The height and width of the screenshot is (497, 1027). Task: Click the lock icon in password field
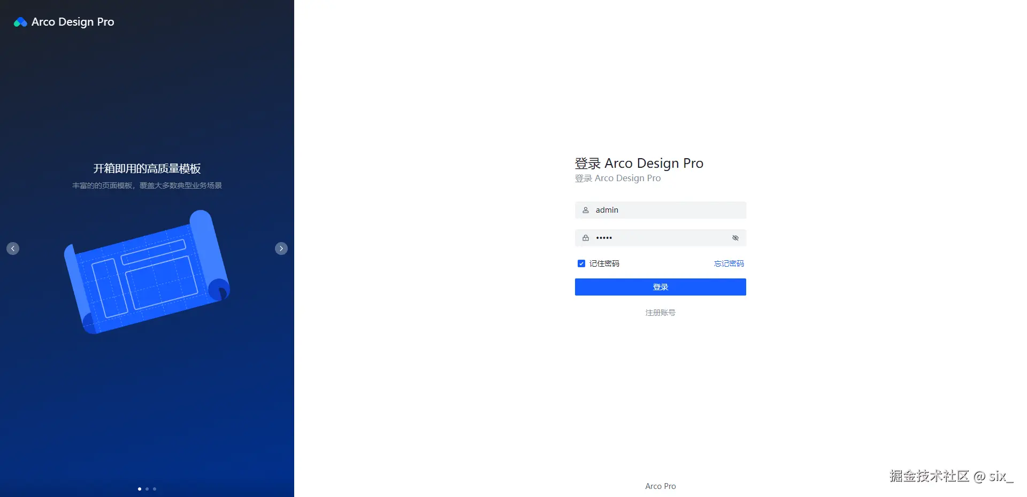click(586, 238)
